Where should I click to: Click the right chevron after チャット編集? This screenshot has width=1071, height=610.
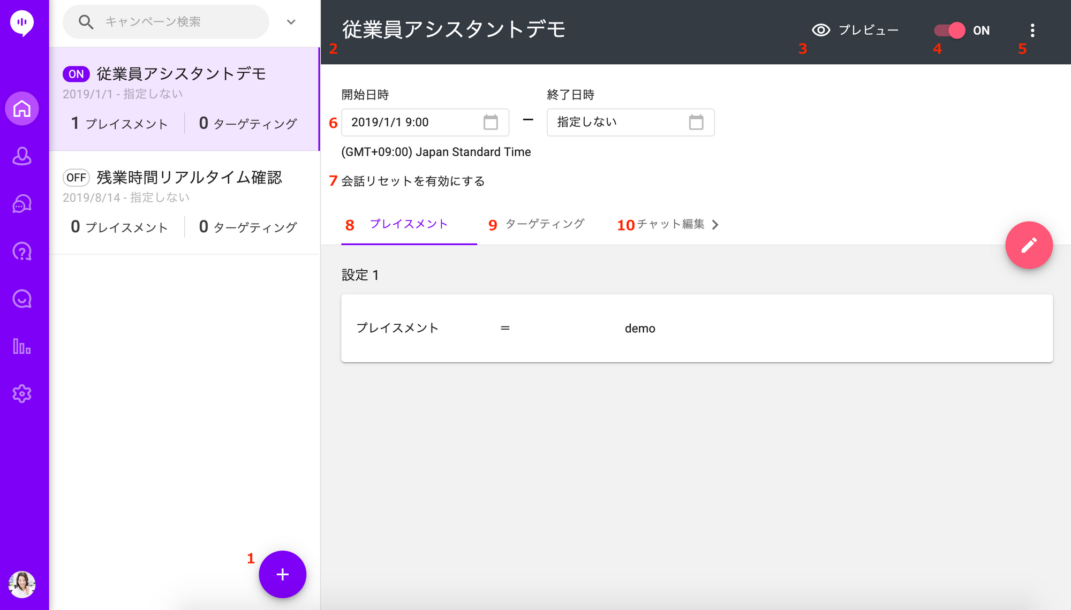[715, 225]
